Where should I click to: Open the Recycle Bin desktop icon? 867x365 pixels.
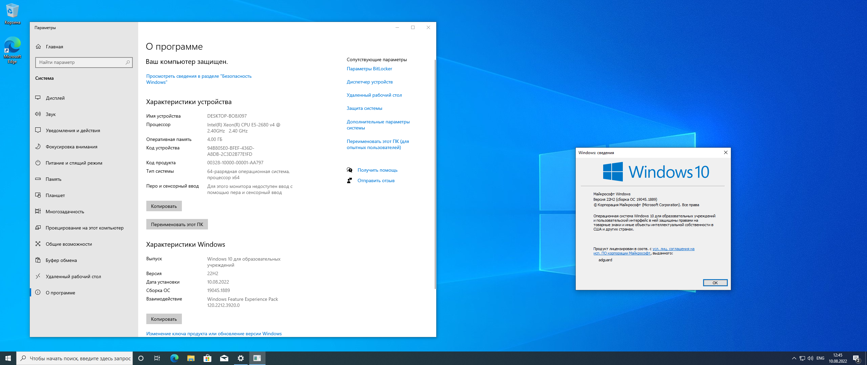pyautogui.click(x=12, y=14)
